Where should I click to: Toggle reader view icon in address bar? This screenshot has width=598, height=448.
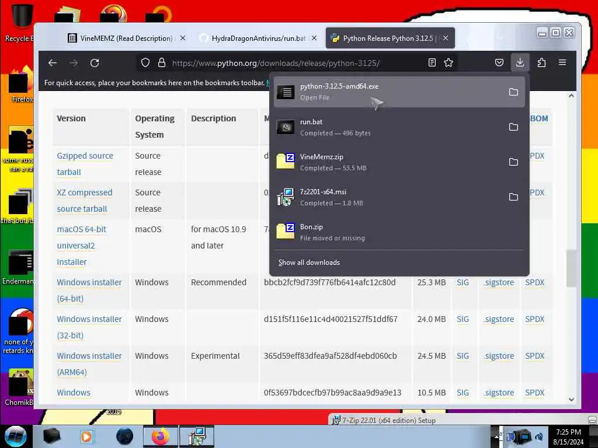(x=432, y=62)
